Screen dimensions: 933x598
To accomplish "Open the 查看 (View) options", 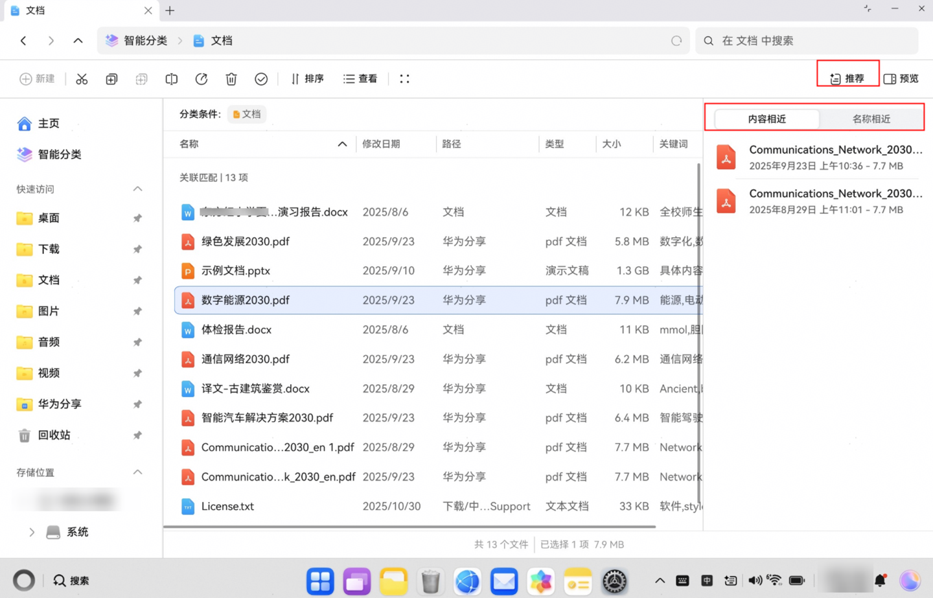I will [x=360, y=78].
